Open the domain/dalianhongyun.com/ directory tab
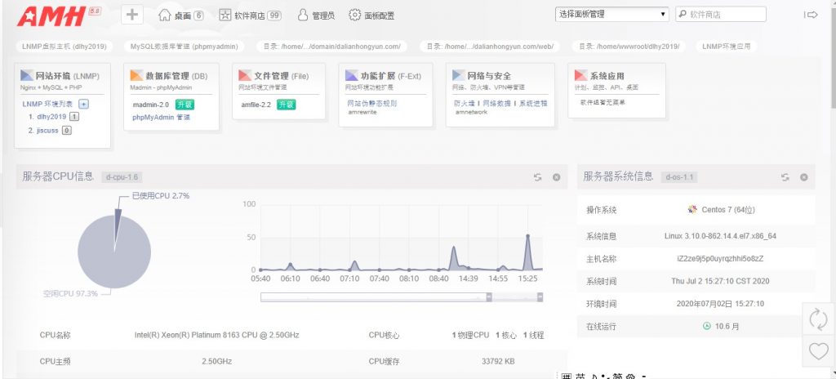Viewport: 836px width, 379px height. (331, 47)
